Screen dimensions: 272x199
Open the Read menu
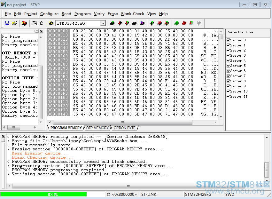pos(66,14)
